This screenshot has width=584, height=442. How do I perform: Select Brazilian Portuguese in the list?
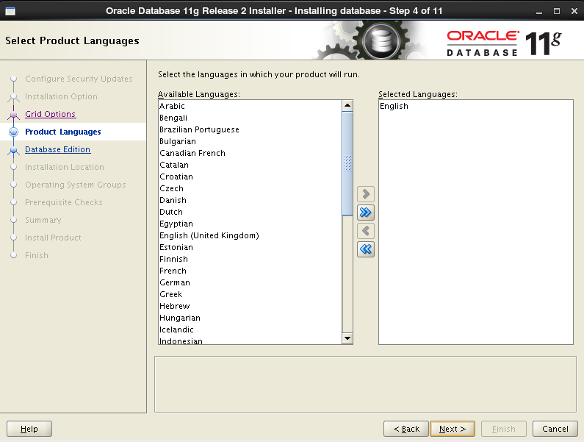pyautogui.click(x=250, y=129)
